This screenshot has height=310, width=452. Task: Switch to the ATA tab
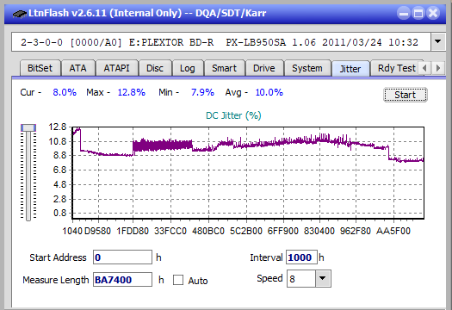(77, 68)
